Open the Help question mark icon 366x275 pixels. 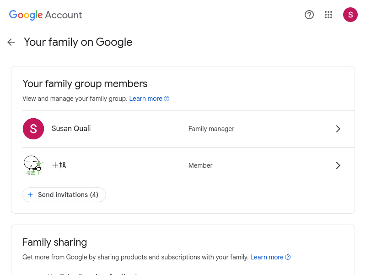[309, 15]
